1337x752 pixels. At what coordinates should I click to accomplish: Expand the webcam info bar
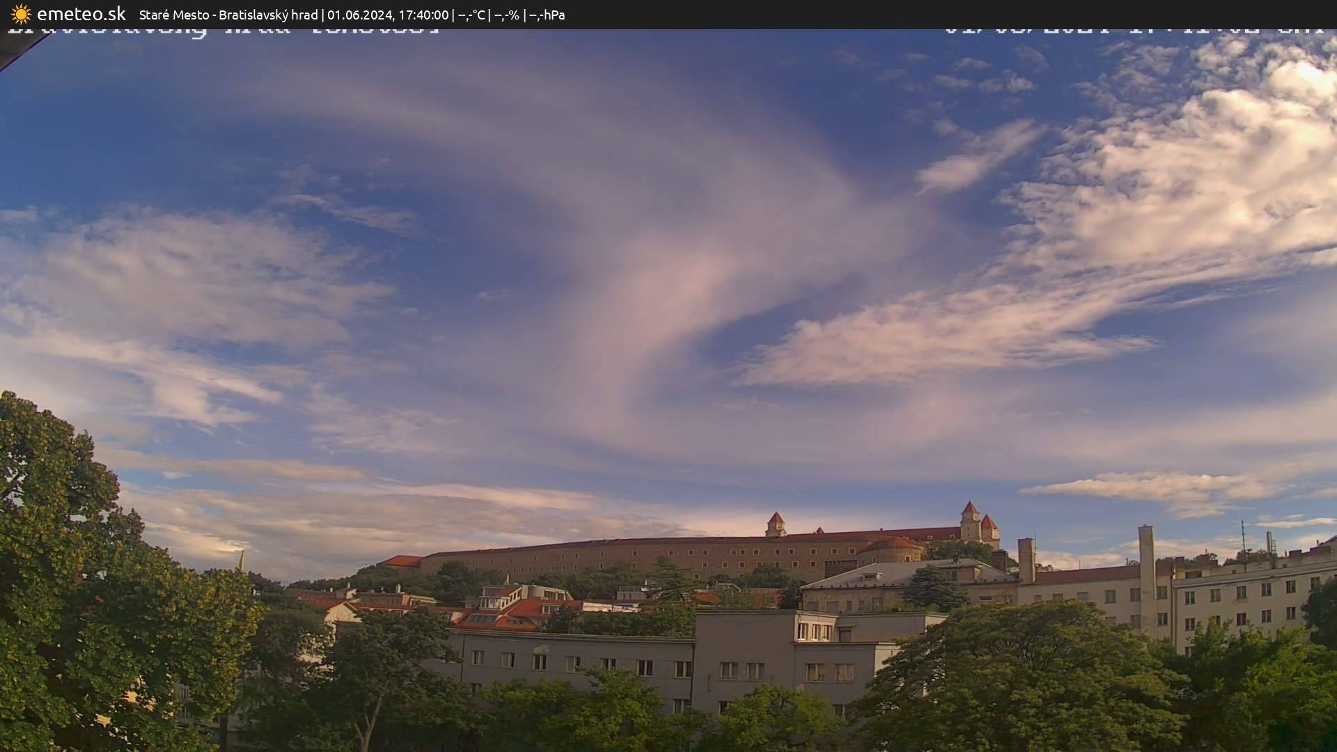point(348,14)
